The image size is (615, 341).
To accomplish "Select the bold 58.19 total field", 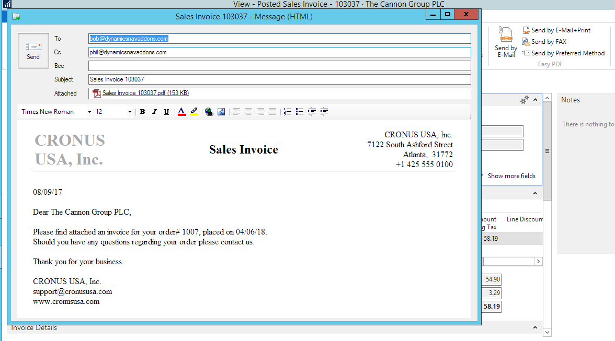I will [492, 307].
